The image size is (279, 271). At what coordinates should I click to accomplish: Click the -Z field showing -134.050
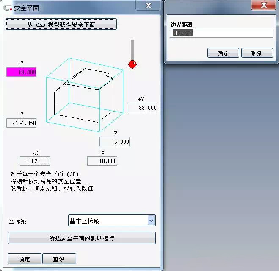(22, 123)
